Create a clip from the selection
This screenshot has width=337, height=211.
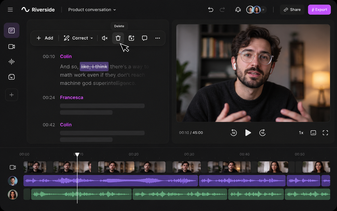tap(131, 38)
